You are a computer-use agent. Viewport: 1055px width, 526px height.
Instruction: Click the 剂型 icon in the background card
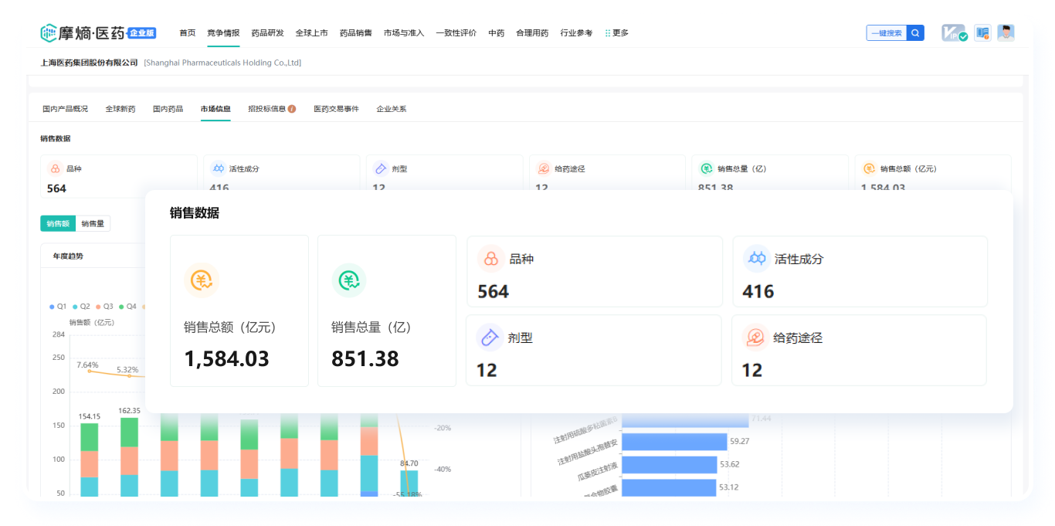click(x=380, y=168)
